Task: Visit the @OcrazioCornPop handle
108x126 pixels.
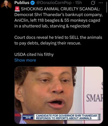Action: pyautogui.click(x=54, y=3)
